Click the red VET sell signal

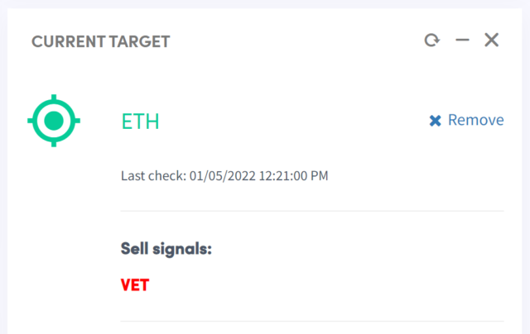click(135, 285)
